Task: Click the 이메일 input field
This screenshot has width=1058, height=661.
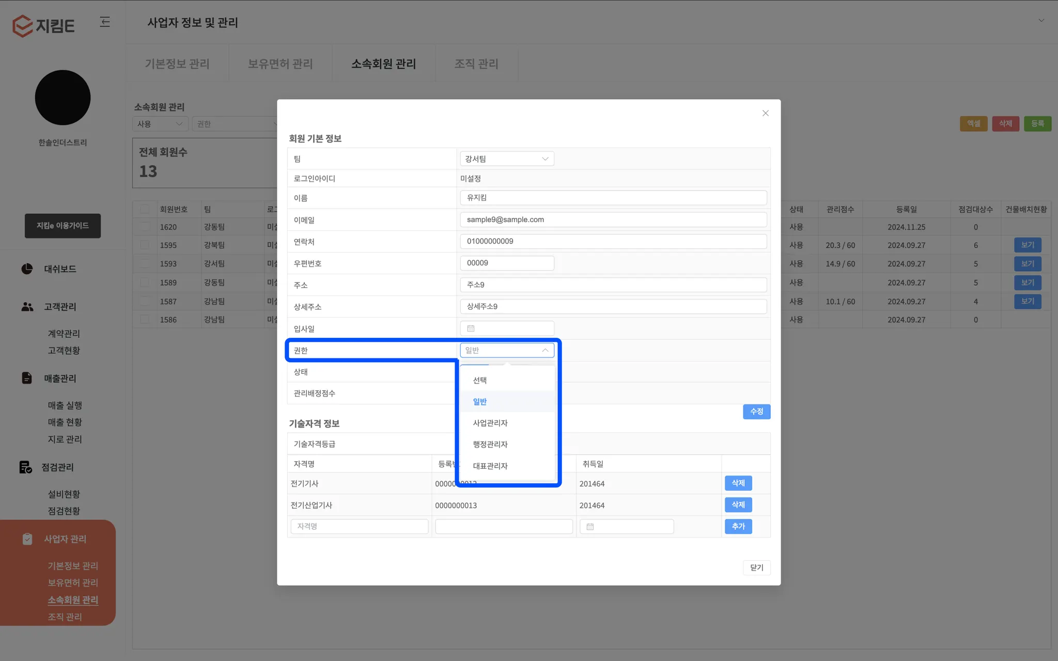Action: coord(613,219)
